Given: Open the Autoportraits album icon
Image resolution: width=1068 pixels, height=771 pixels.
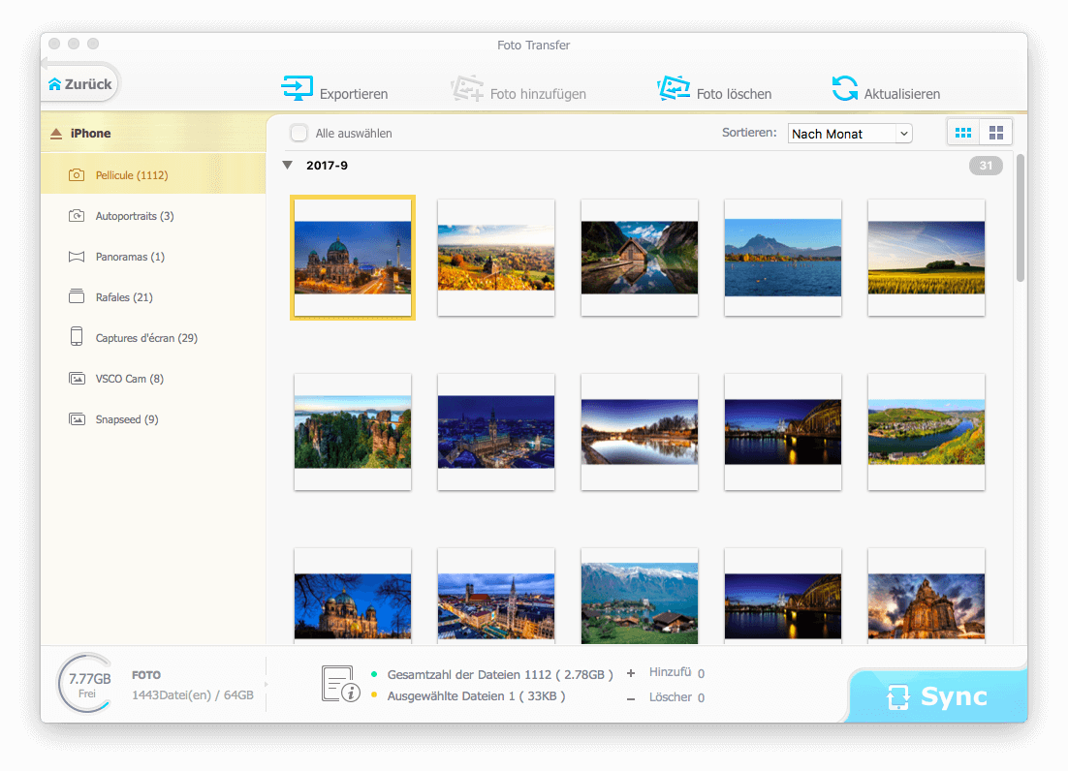Looking at the screenshot, I should tap(77, 216).
